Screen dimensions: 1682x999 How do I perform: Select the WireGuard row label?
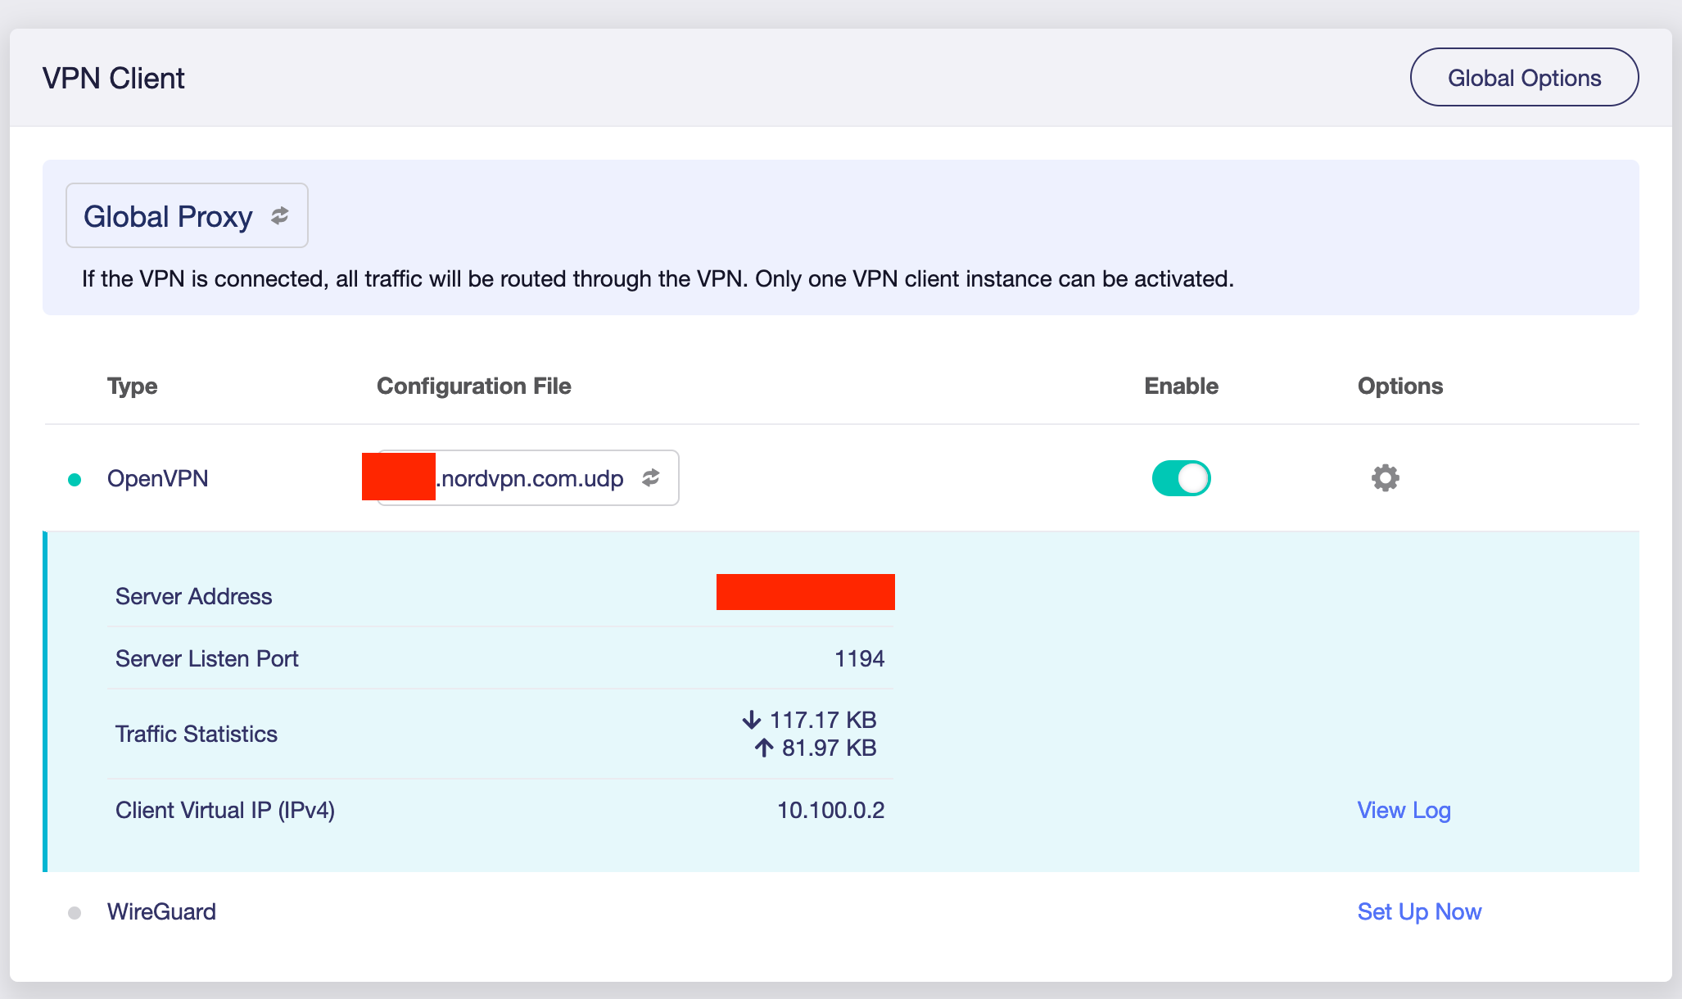tap(161, 911)
